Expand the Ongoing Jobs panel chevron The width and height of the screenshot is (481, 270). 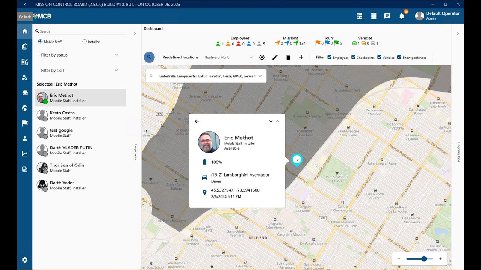(x=458, y=33)
